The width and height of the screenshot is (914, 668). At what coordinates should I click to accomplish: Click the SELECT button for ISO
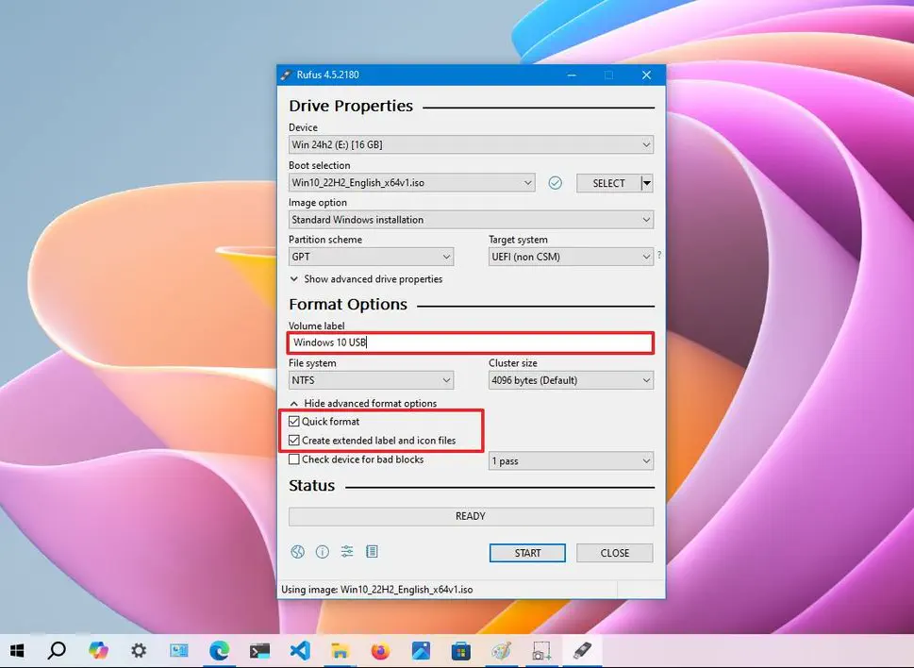tap(608, 183)
